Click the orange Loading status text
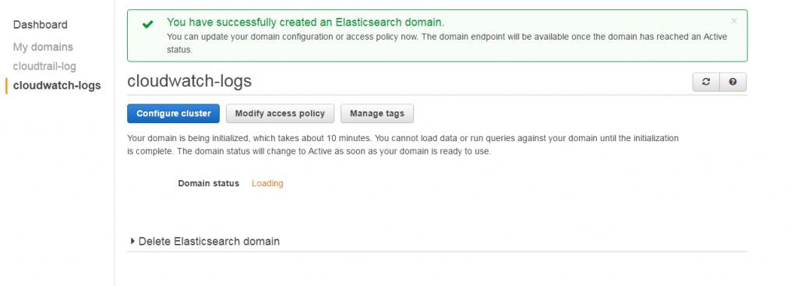The image size is (798, 286). [x=268, y=183]
